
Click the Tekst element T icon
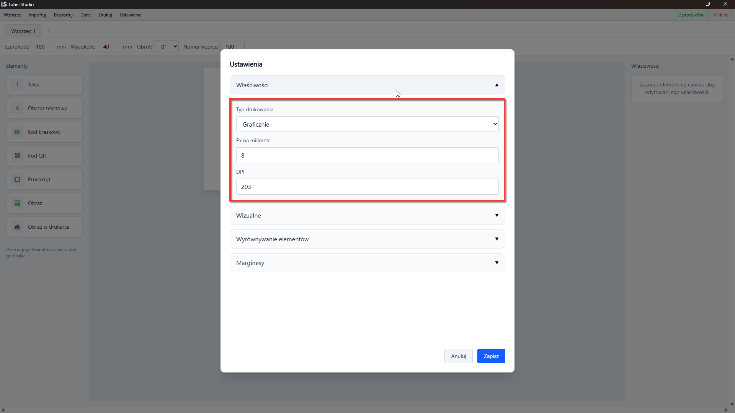17,85
